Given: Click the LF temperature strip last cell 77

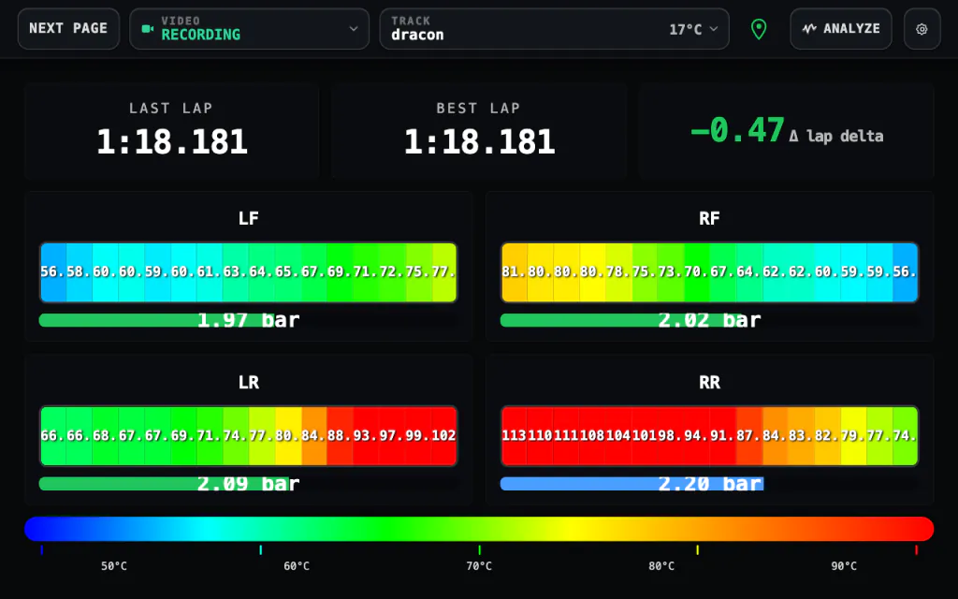Looking at the screenshot, I should pos(444,272).
